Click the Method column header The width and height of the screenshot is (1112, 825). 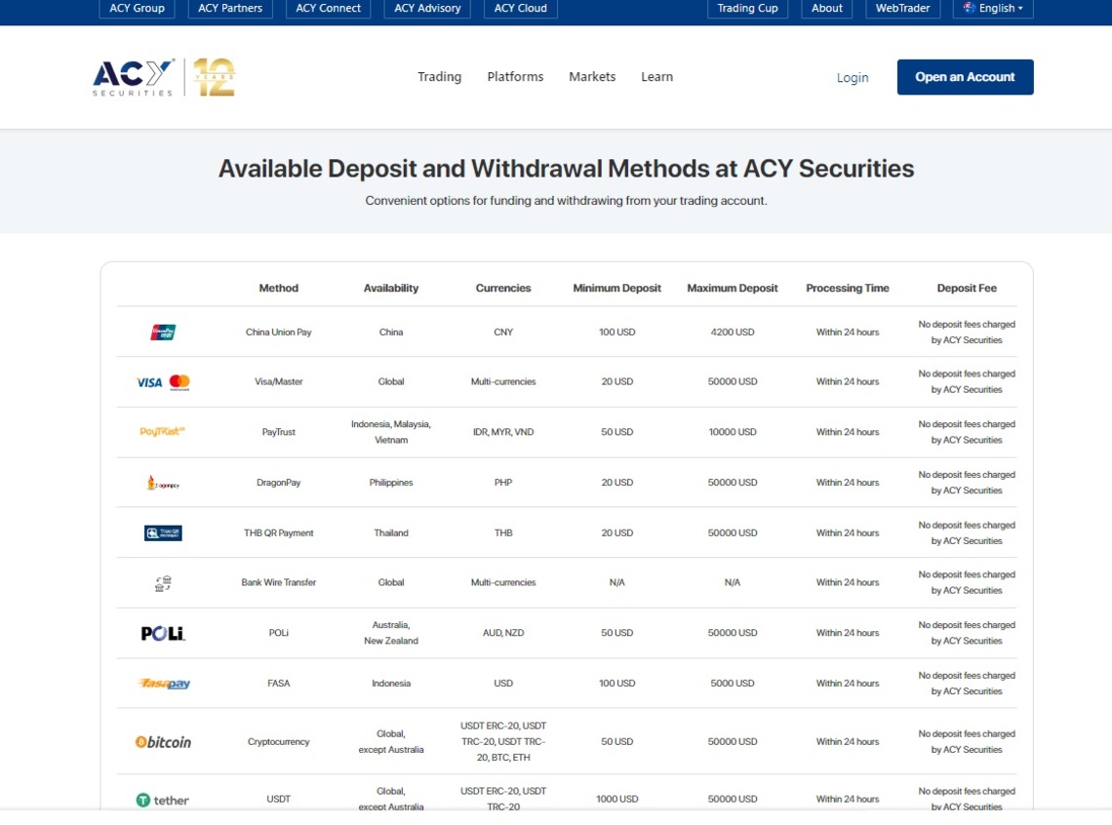(x=279, y=288)
